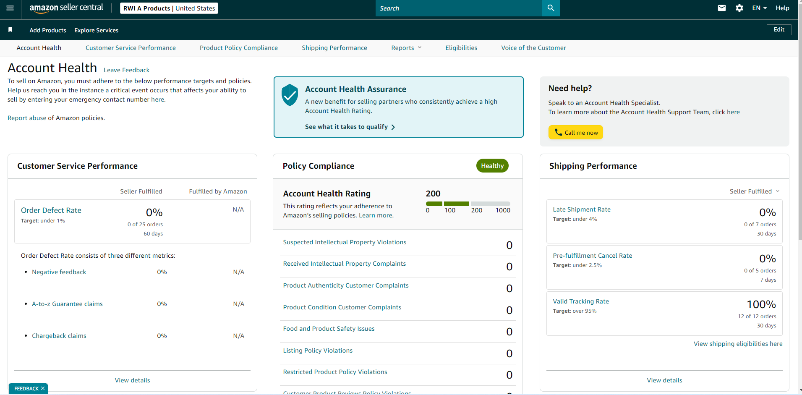Screen dimensions: 802x395
Task: Close the Feedback tab with X
Action: (x=43, y=389)
